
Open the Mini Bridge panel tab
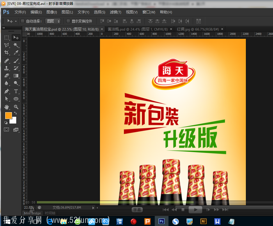[32, 213]
